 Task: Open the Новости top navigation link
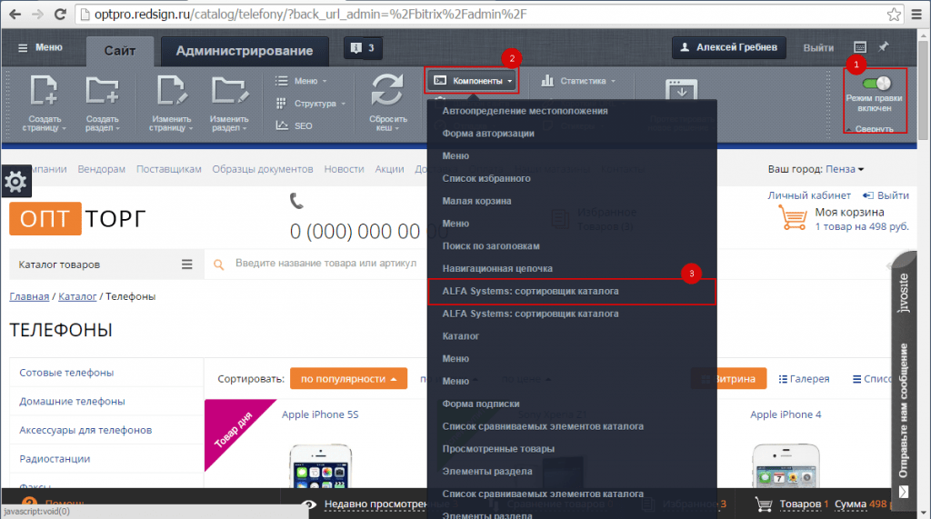coord(344,169)
